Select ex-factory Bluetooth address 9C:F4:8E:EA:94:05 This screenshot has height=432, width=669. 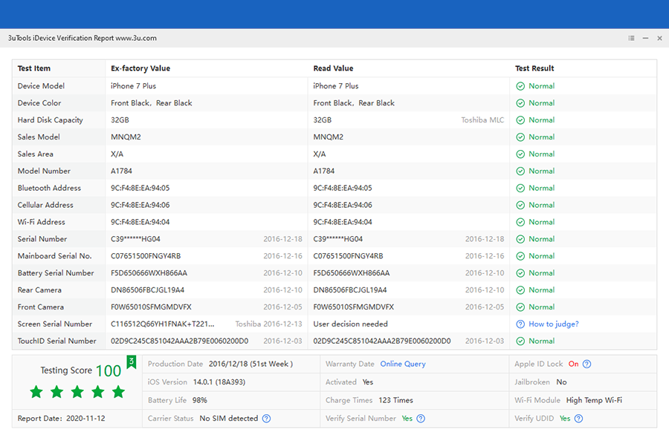coord(140,189)
